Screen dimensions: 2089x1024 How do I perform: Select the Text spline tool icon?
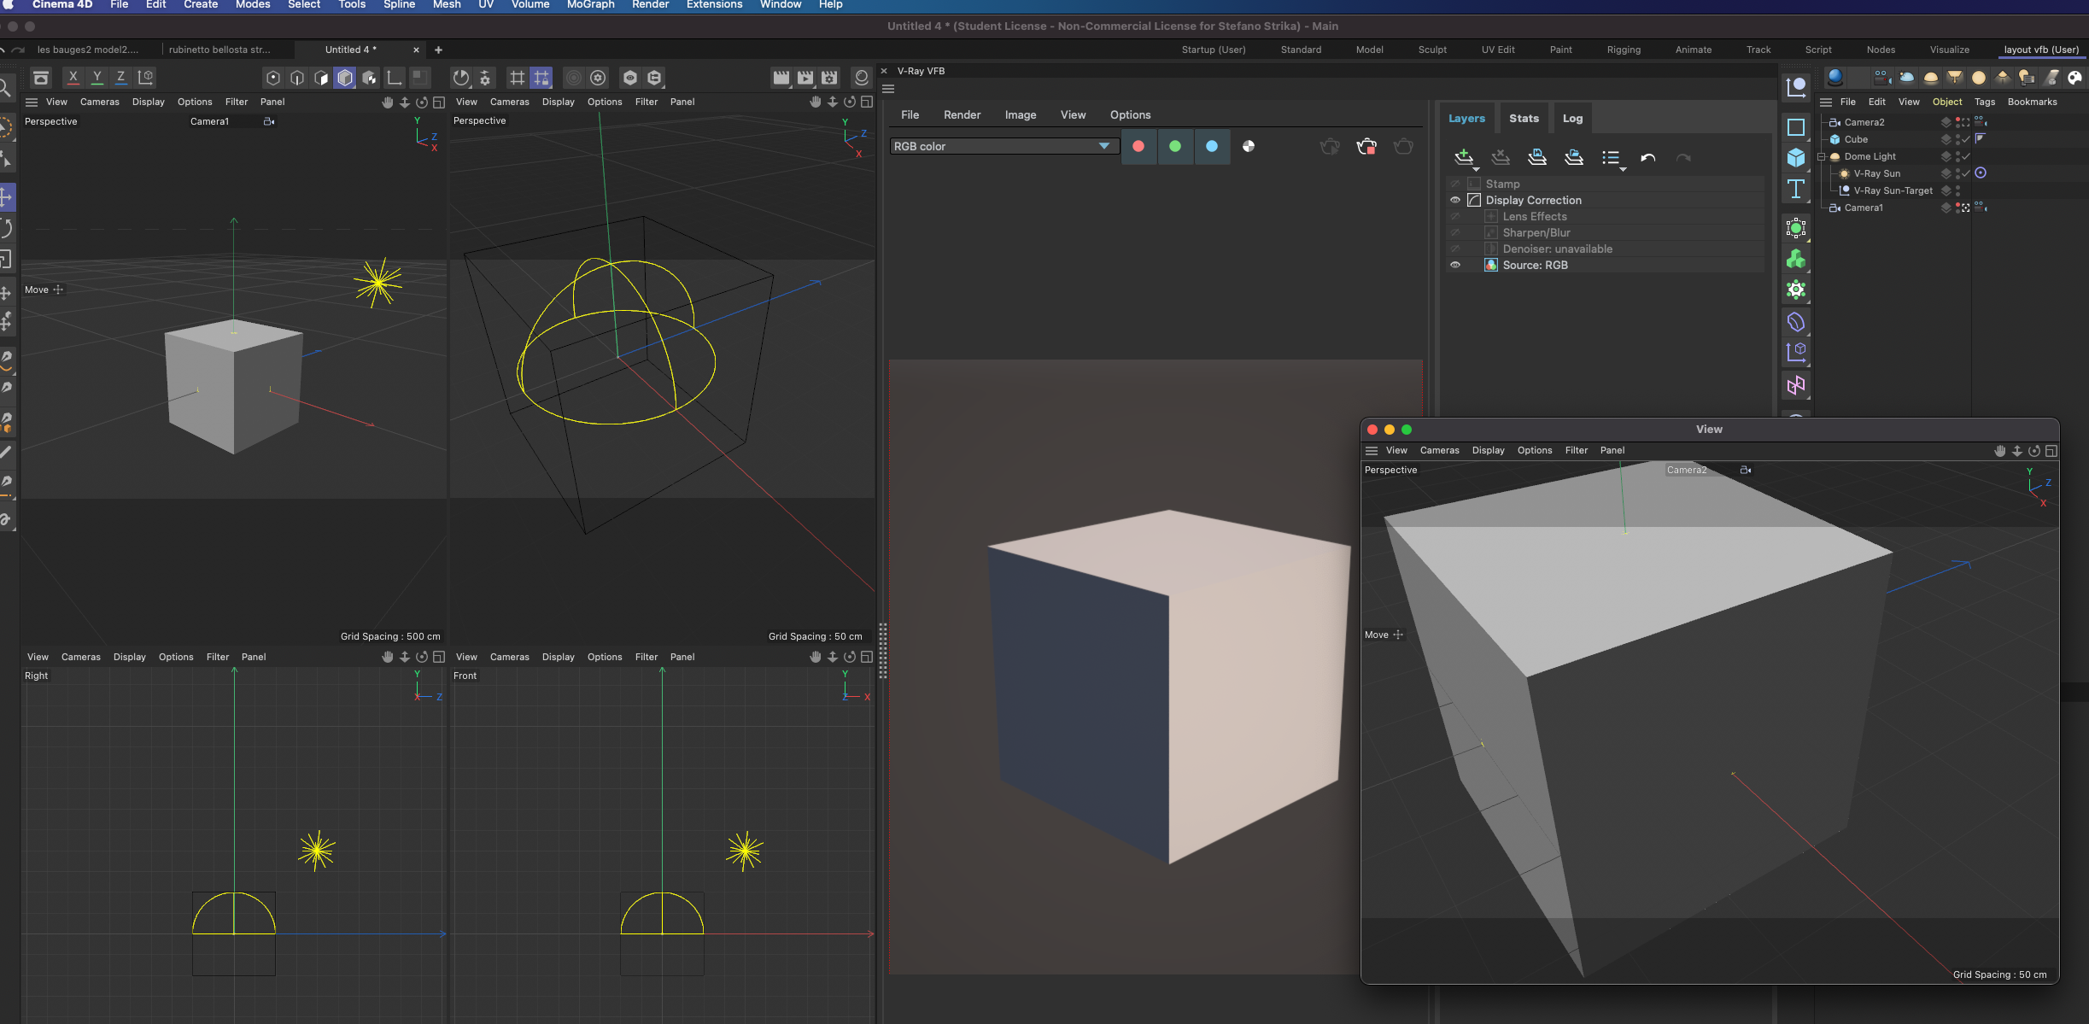(x=1796, y=189)
